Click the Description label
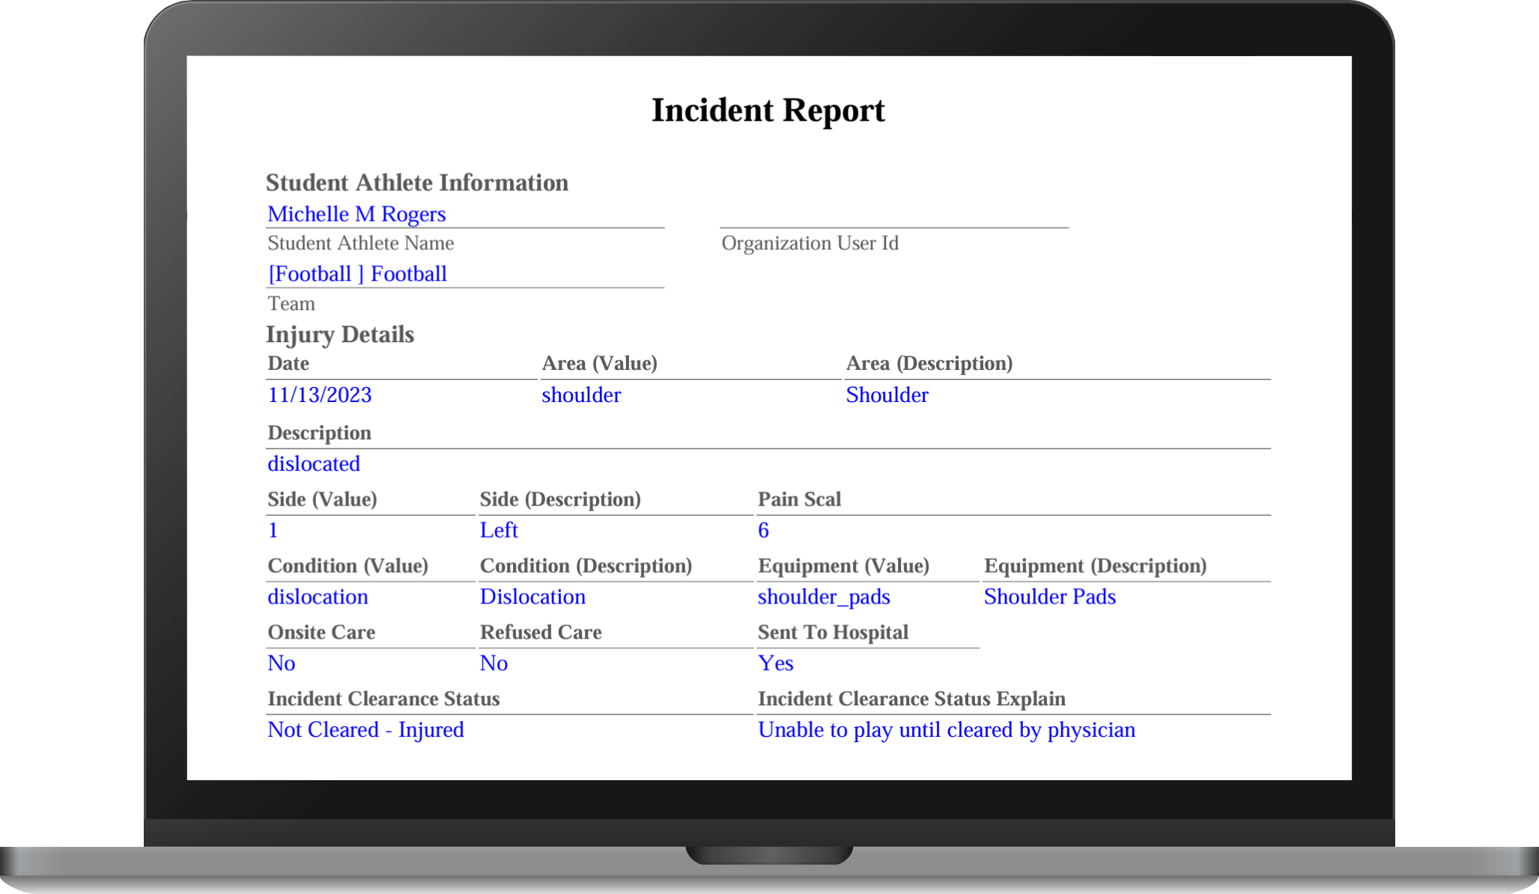 pyautogui.click(x=319, y=433)
